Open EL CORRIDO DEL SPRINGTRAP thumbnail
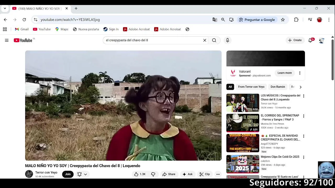335x188 pixels. pos(243,123)
